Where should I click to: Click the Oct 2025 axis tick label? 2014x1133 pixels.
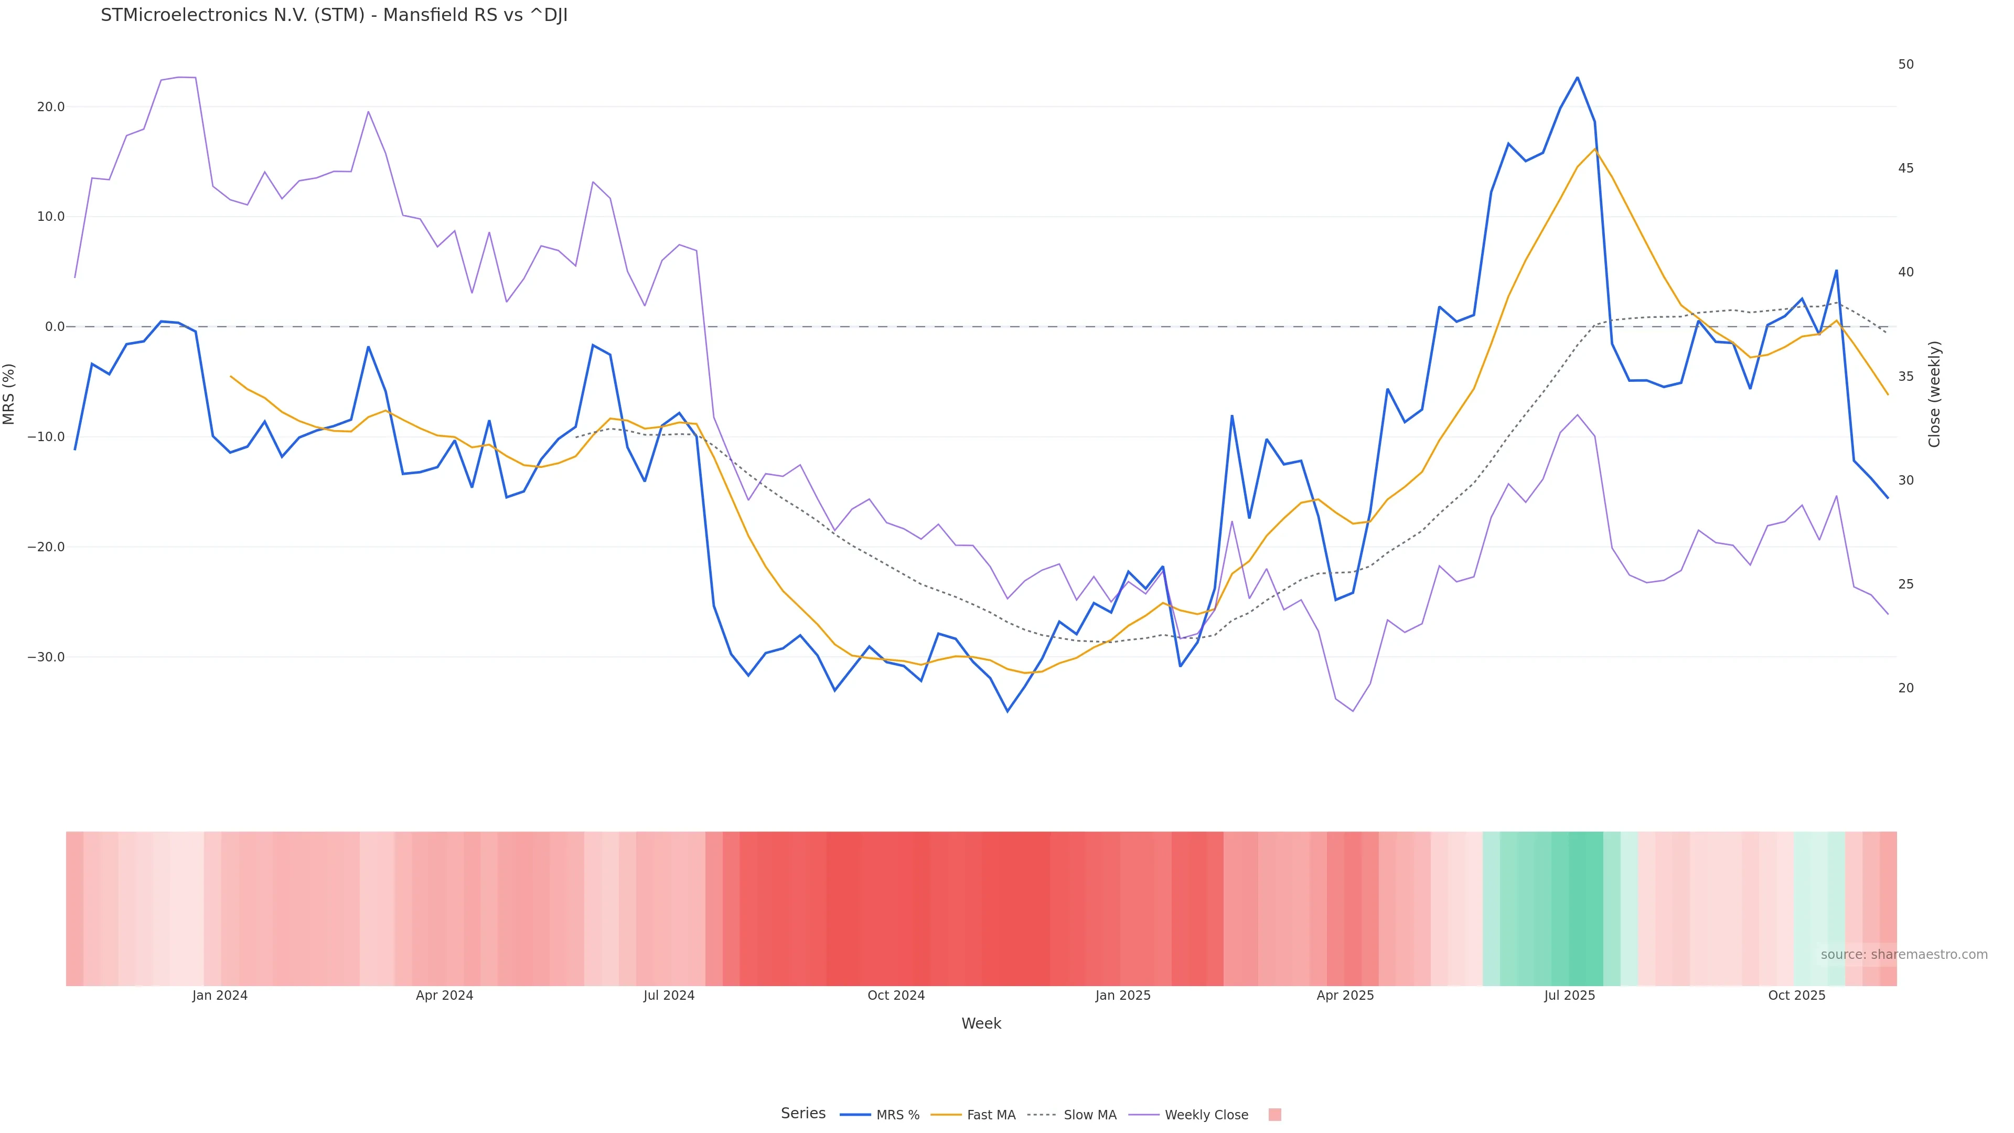point(1797,996)
